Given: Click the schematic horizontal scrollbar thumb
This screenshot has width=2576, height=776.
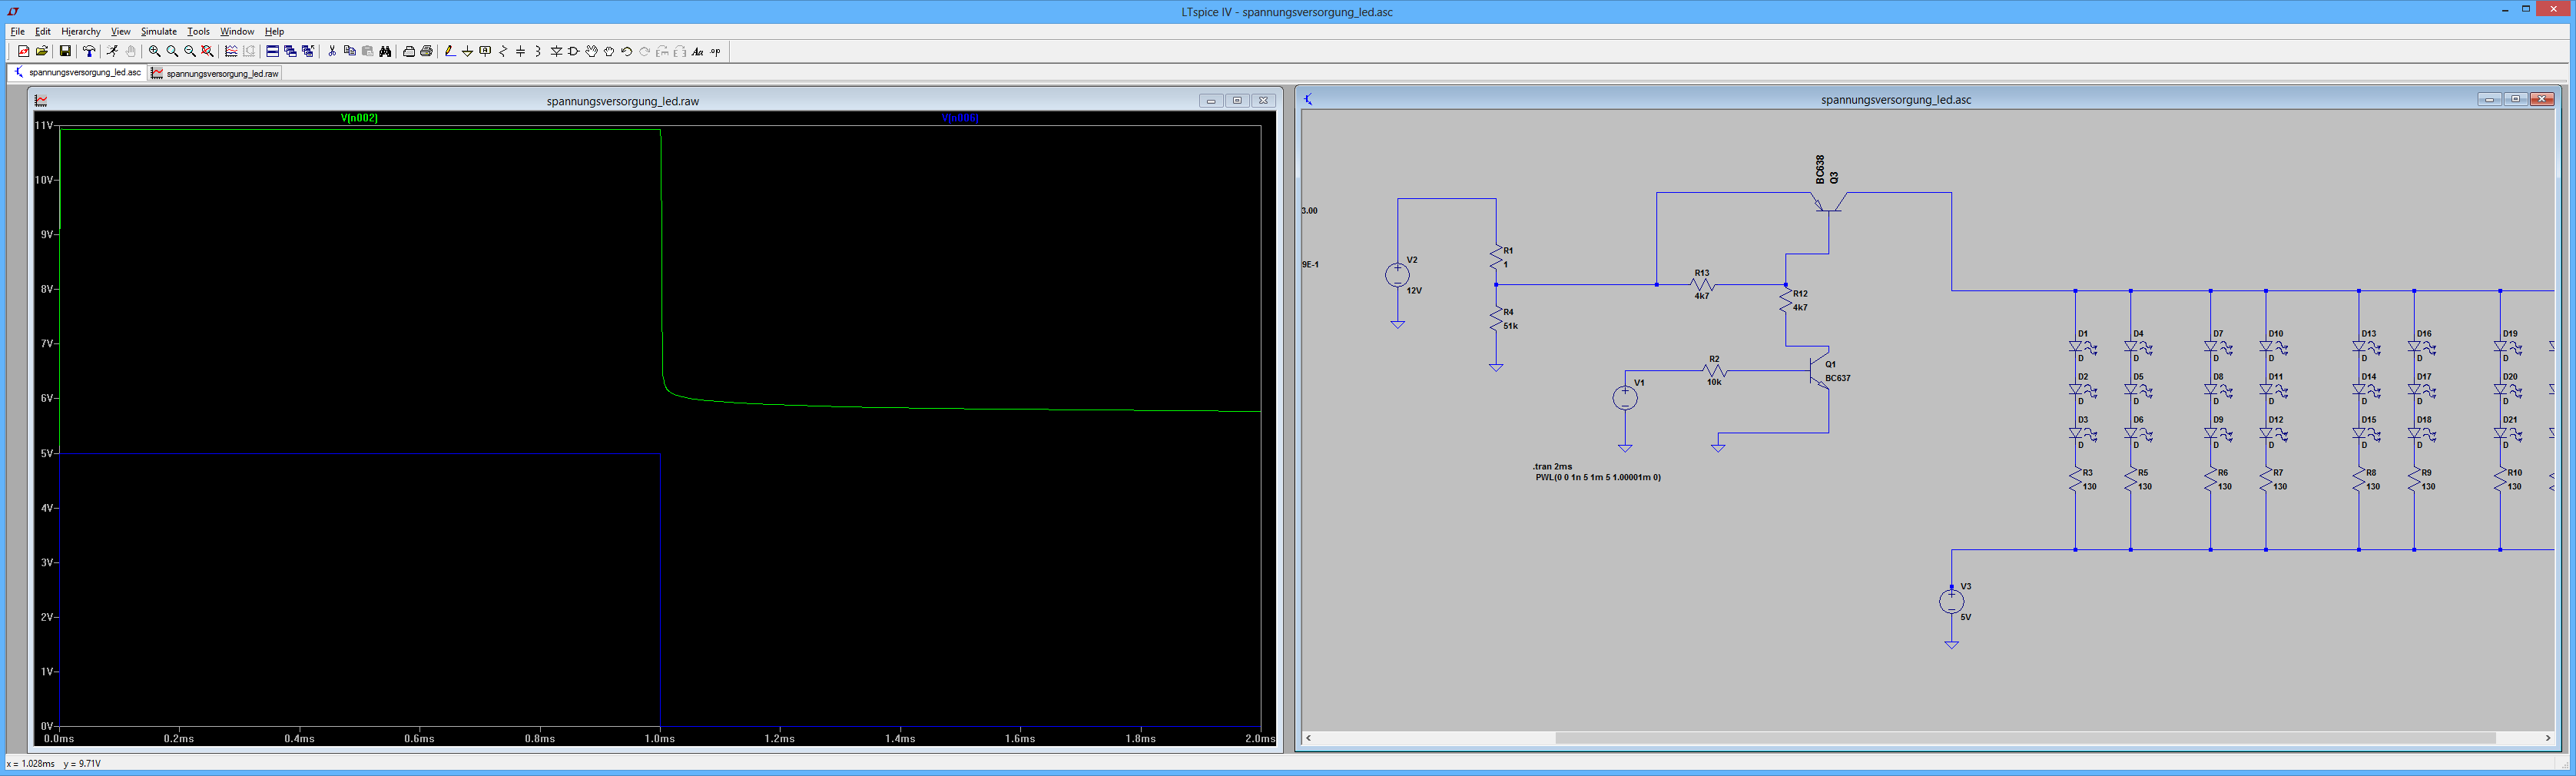Looking at the screenshot, I should (2025, 738).
